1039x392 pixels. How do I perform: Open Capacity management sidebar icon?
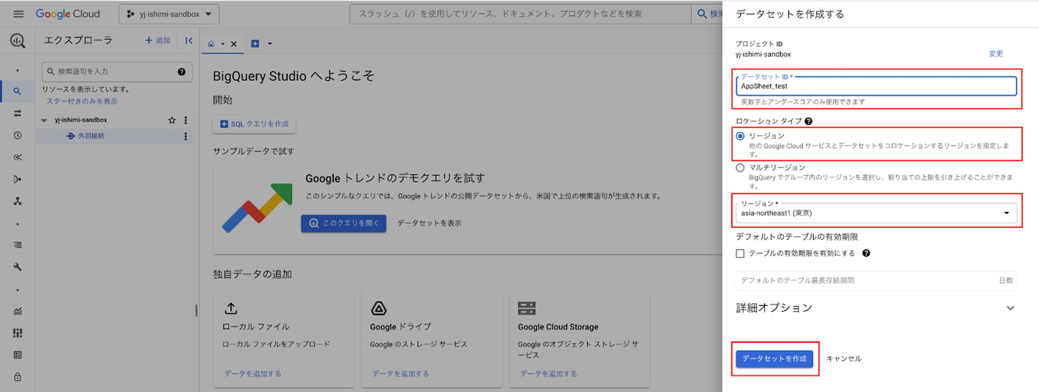point(18,332)
